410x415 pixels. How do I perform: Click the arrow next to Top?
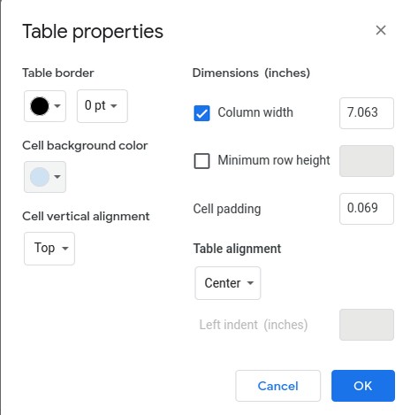[65, 249]
